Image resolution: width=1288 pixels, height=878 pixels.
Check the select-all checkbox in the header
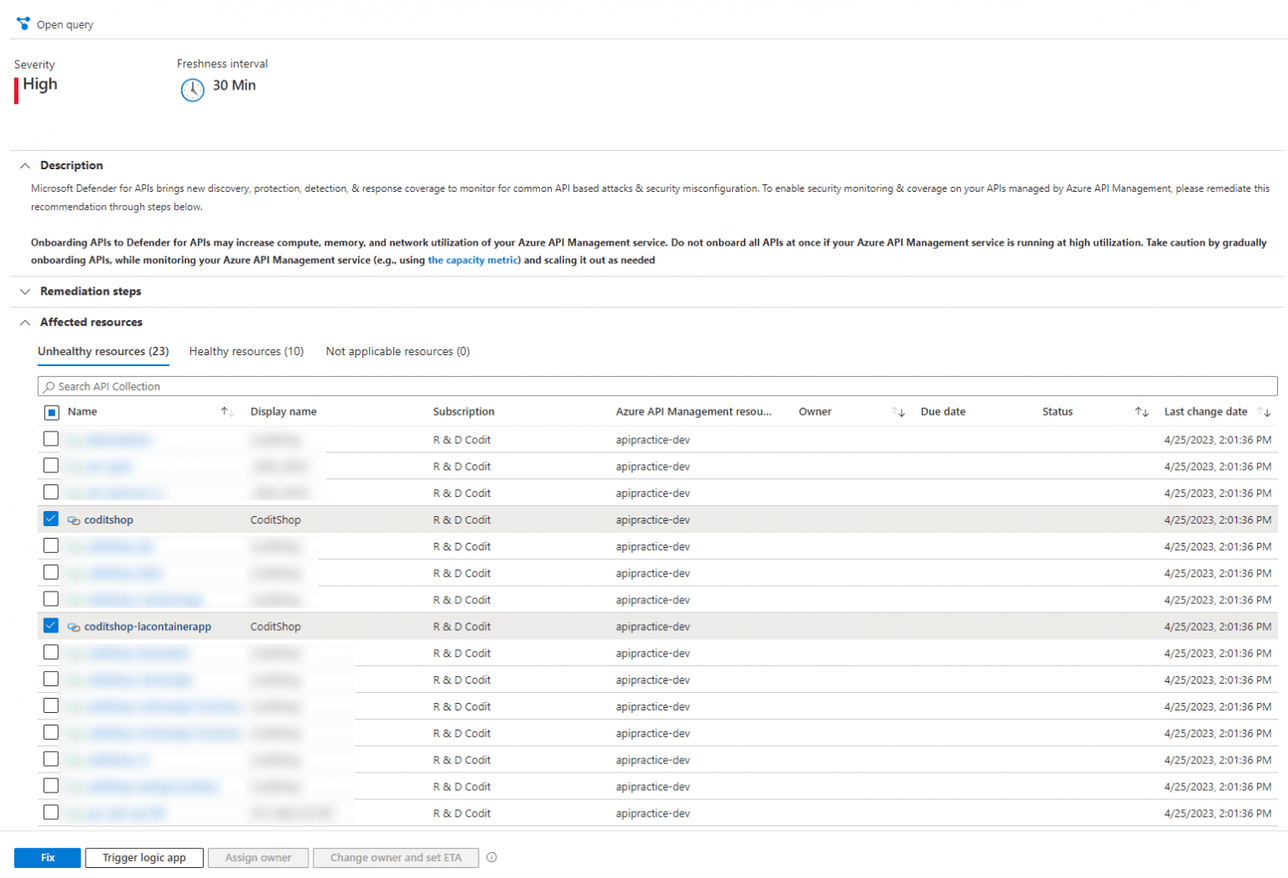click(x=51, y=412)
